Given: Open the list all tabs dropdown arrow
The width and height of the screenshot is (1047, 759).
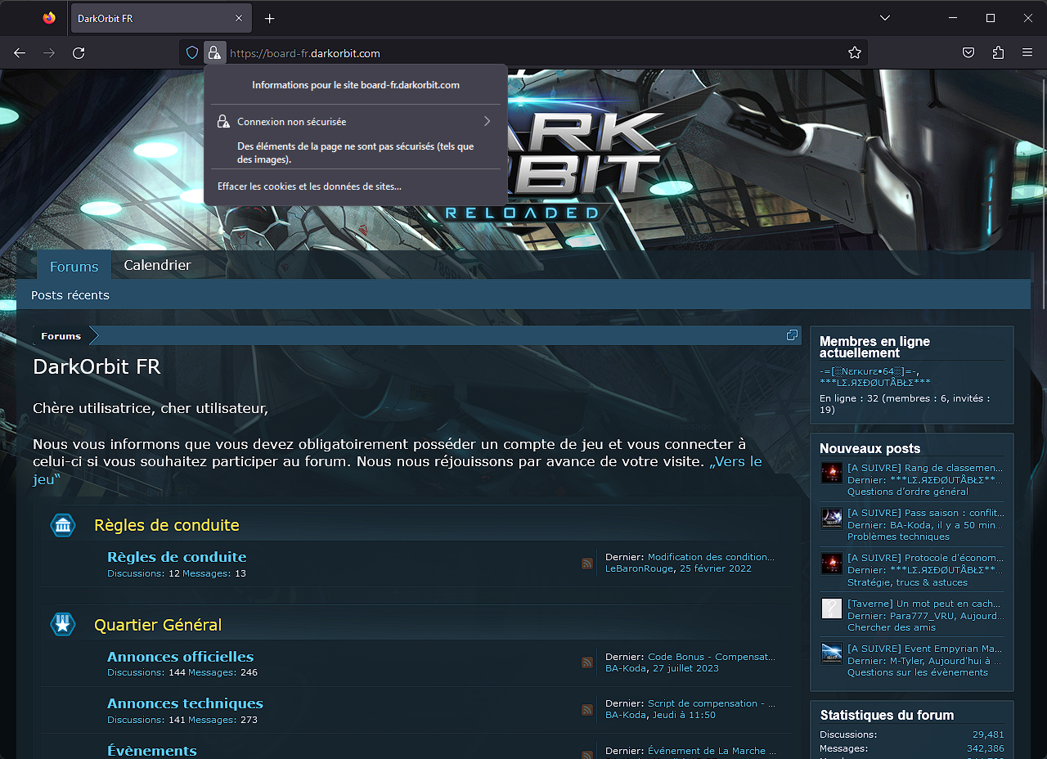Looking at the screenshot, I should coord(884,18).
